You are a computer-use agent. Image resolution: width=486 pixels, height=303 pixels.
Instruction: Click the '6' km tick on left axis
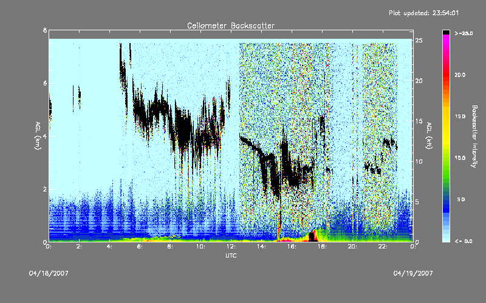coord(45,83)
